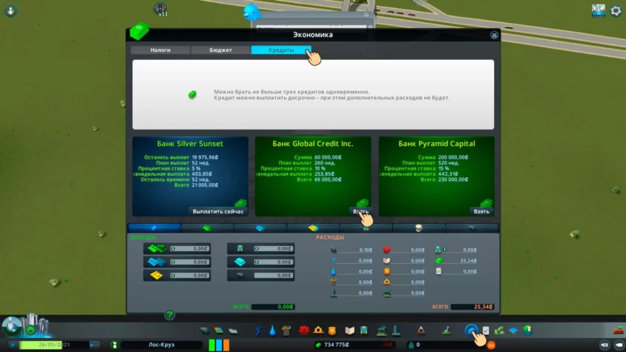The image size is (626, 352).
Task: Open the Garbage bin menu
Action: [286, 331]
